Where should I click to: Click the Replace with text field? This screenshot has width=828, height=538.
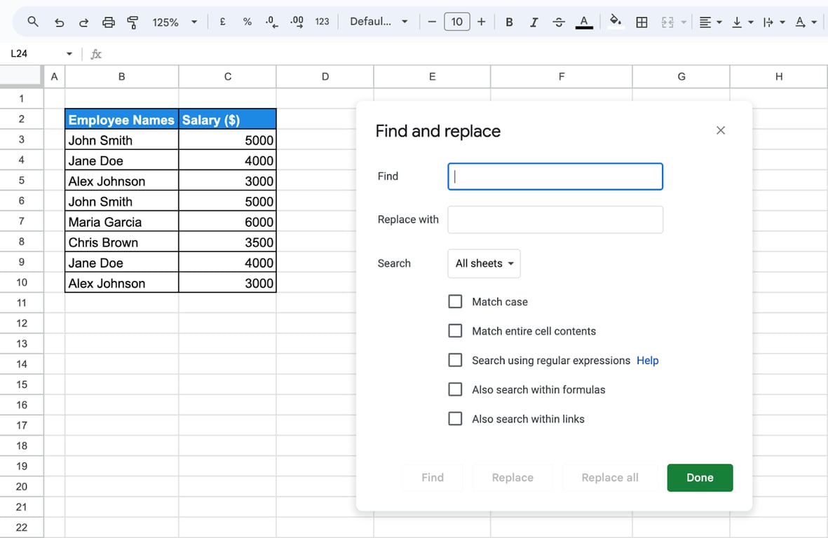555,219
